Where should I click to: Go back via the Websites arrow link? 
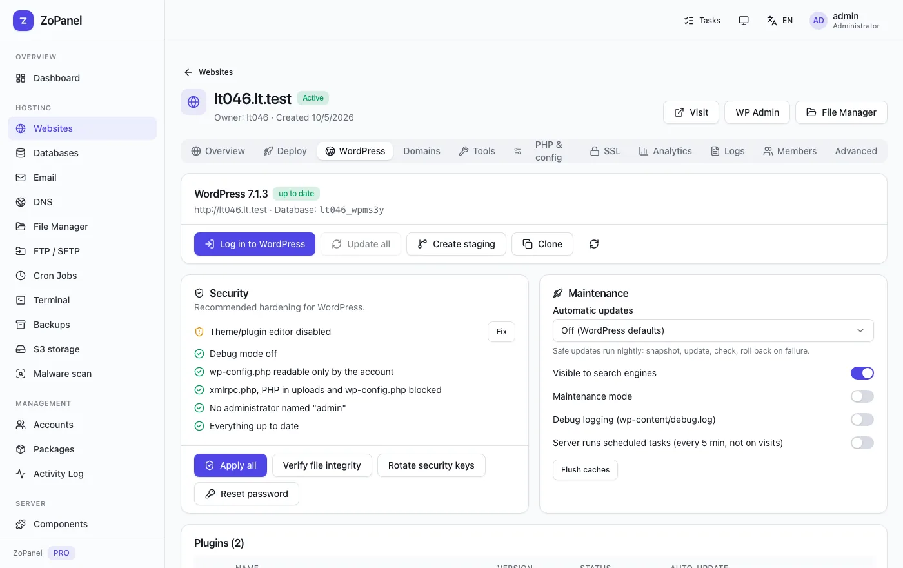tap(208, 72)
